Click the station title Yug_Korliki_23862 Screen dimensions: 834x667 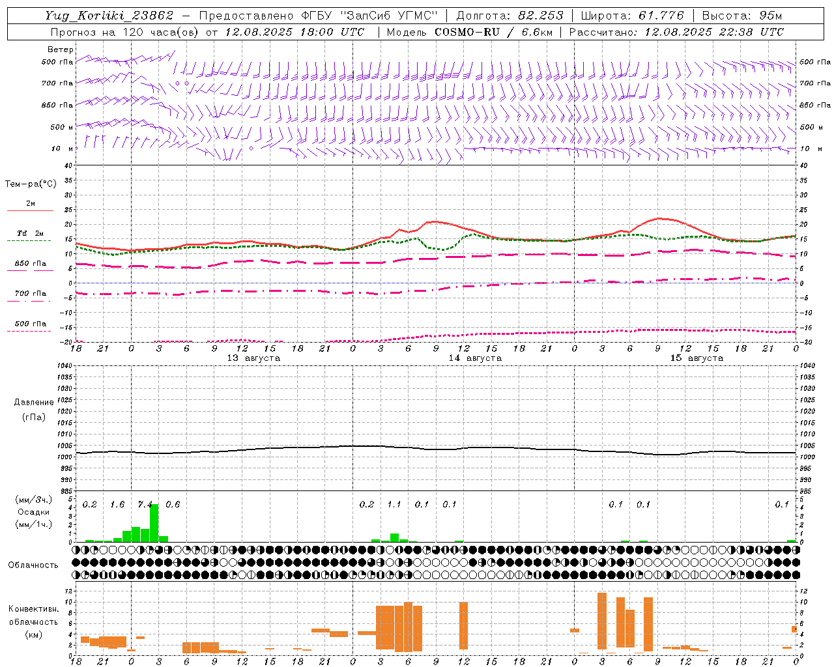click(x=109, y=16)
